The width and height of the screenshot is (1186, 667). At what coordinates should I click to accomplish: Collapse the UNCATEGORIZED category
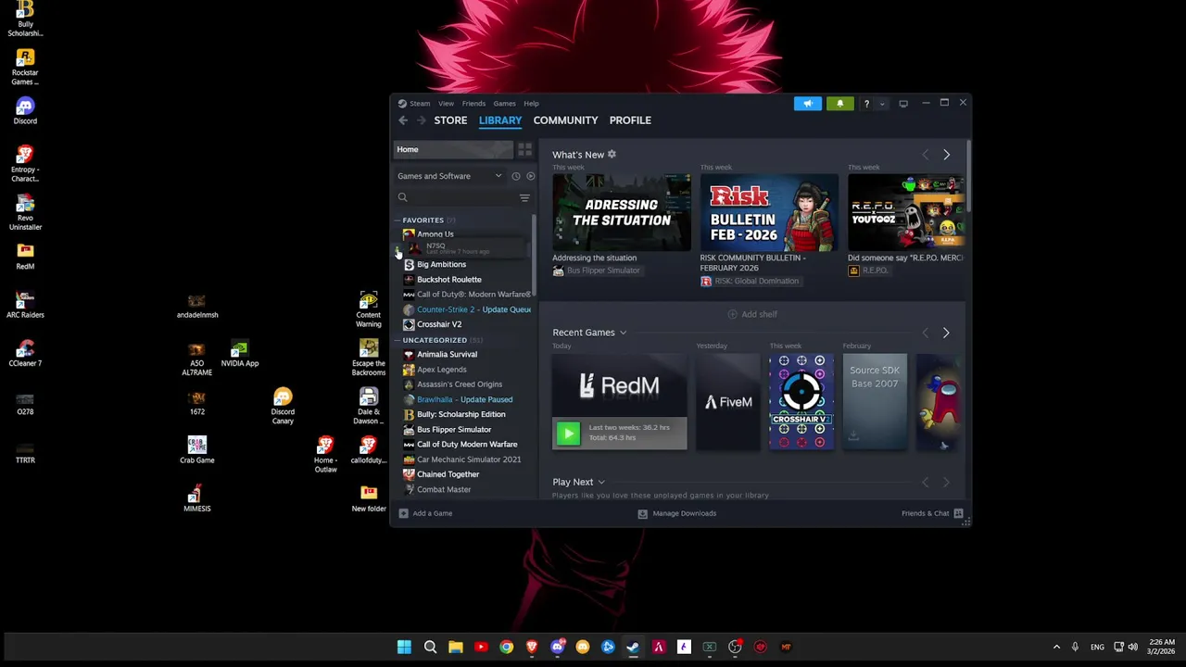coord(397,340)
